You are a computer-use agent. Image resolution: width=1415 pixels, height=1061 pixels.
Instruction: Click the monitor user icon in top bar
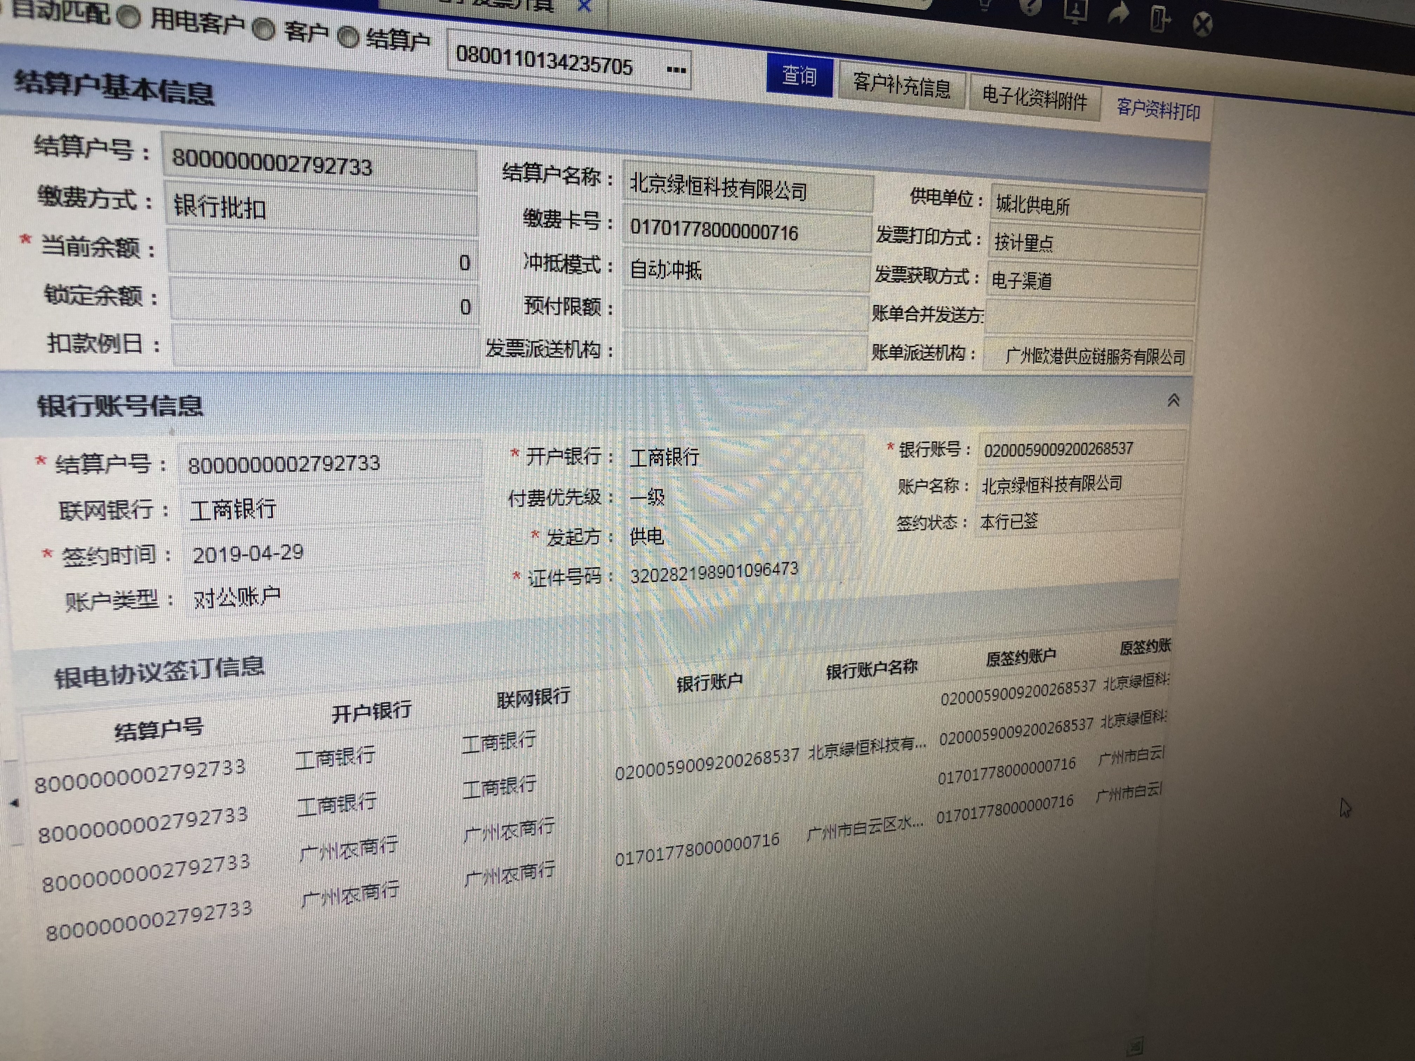coord(1075,11)
